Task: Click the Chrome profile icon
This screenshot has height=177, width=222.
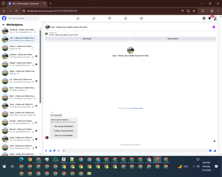Action: pos(212,11)
